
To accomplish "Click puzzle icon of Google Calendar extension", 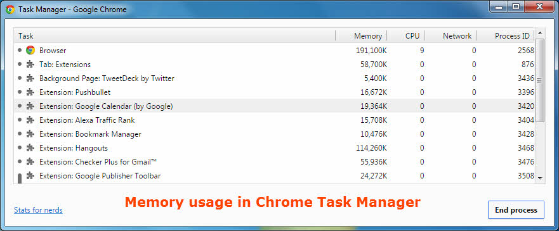I will (30, 106).
